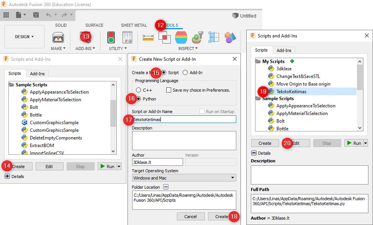373x225 pixels.
Task: Click the cube icon on the Untitled document tab
Action: tap(235, 16)
